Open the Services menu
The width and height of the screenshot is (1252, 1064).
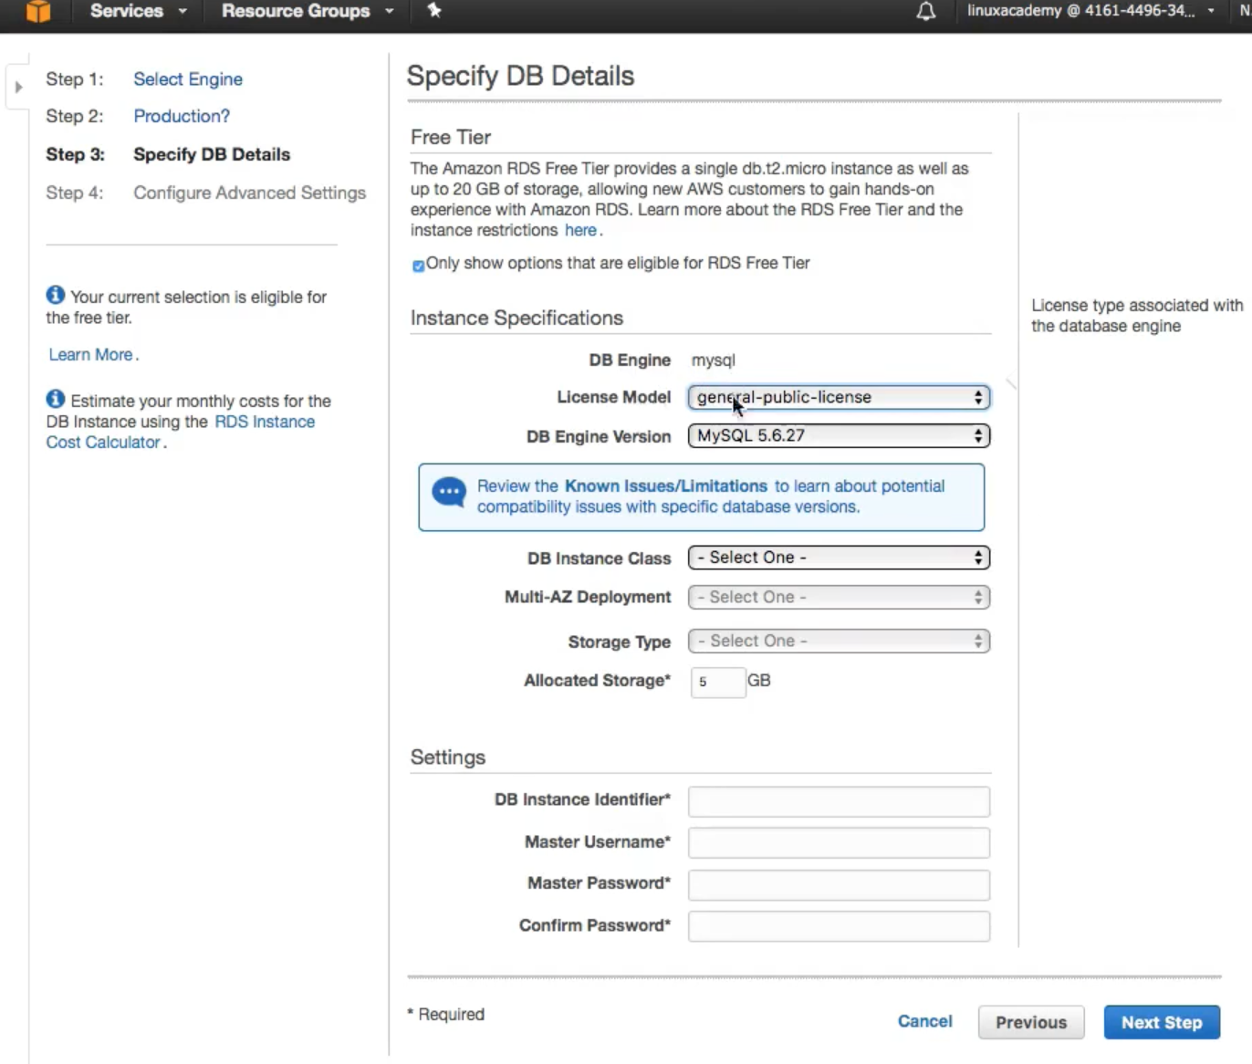pos(138,11)
